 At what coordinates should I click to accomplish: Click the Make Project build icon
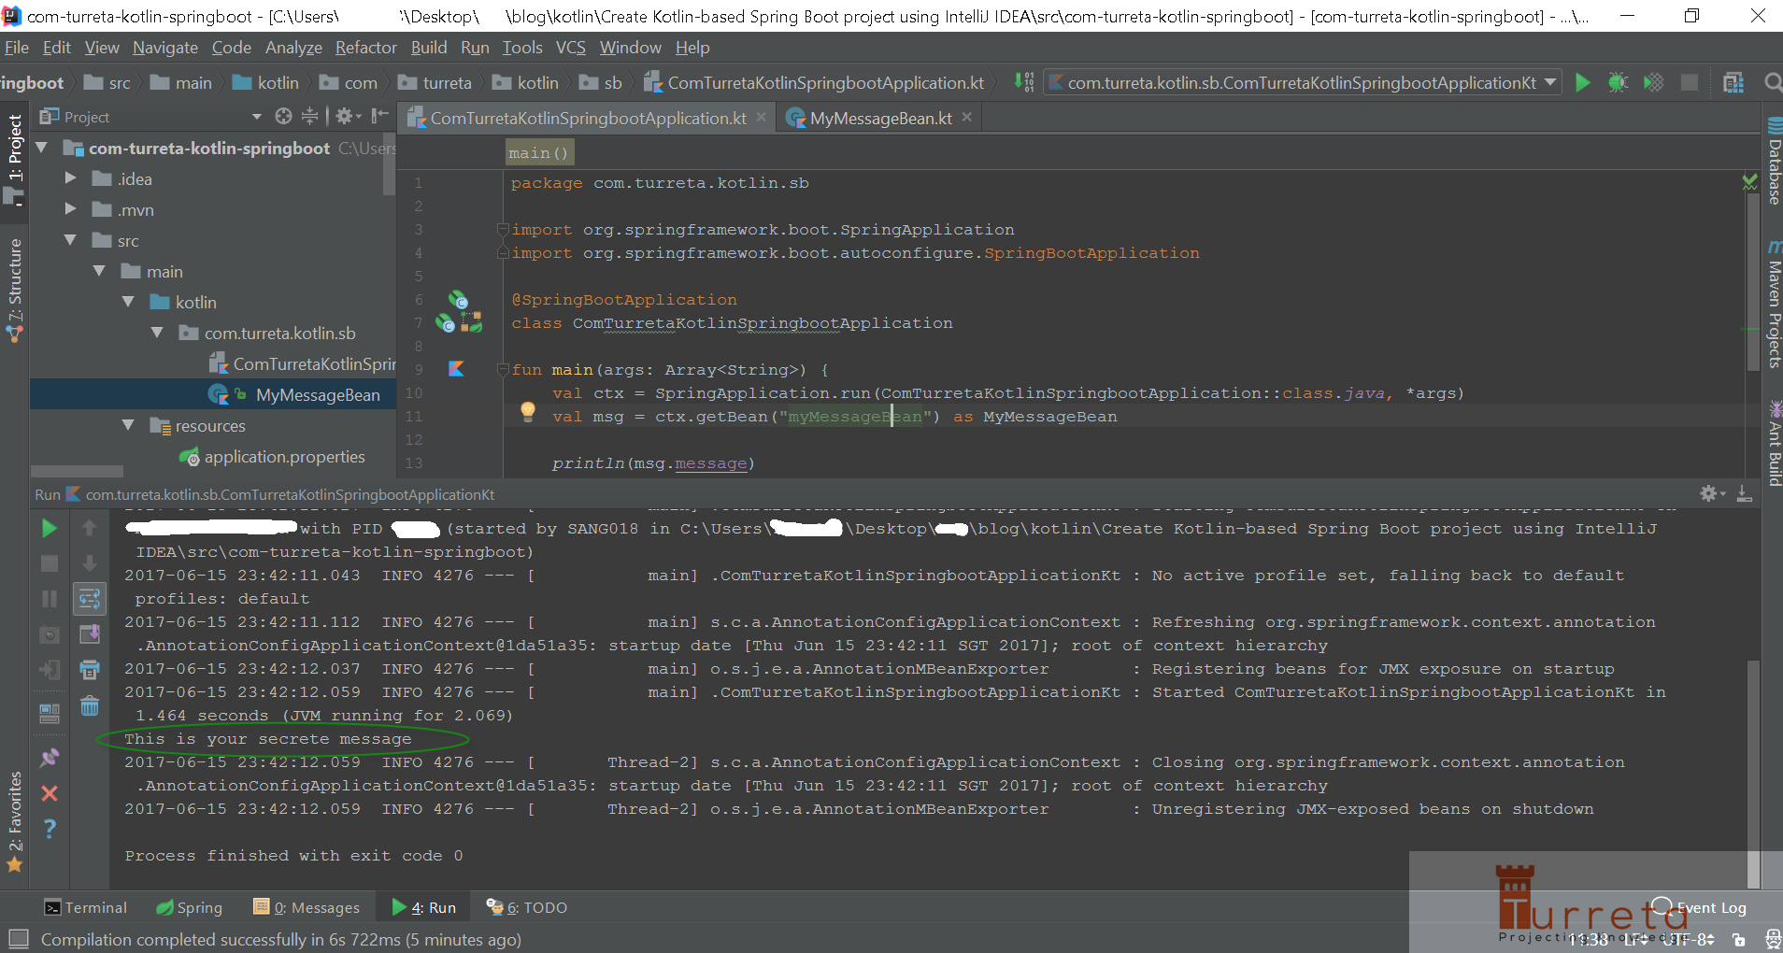(1024, 83)
